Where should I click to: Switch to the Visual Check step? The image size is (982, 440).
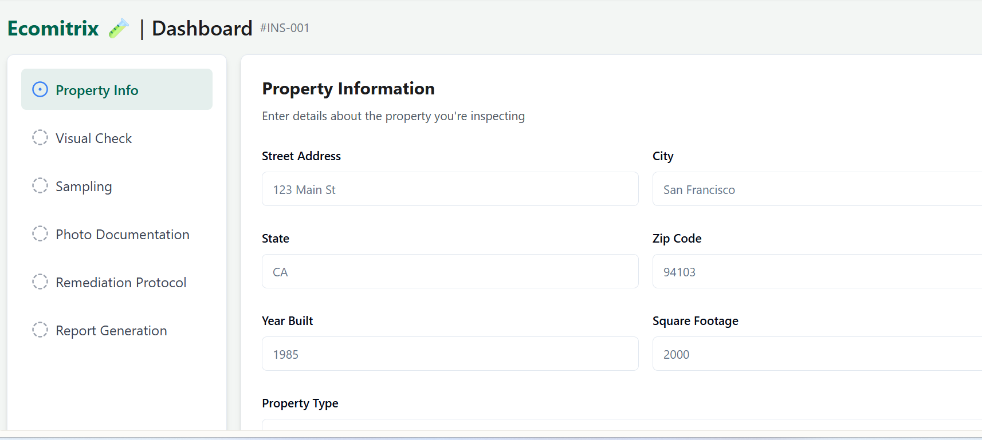[117, 137]
